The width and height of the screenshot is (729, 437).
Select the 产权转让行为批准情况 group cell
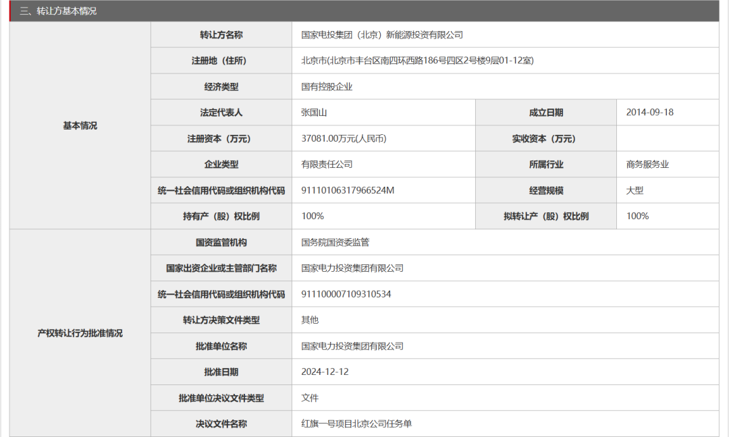coord(80,333)
